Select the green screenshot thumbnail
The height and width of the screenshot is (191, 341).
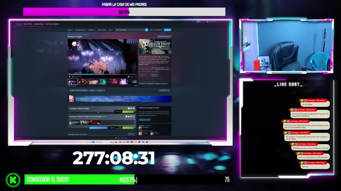pos(104,81)
